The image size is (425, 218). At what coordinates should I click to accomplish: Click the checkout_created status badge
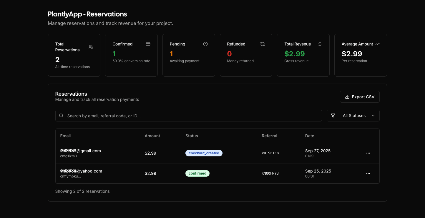click(x=204, y=153)
